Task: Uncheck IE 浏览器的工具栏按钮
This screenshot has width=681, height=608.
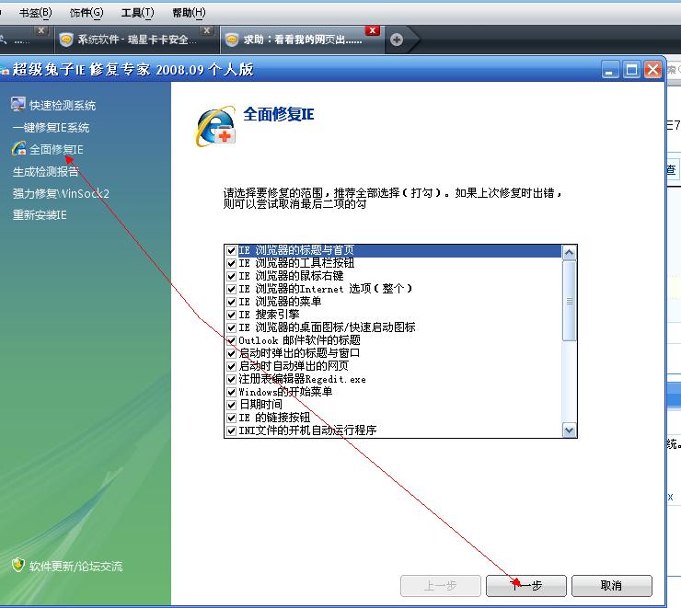Action: tap(232, 263)
